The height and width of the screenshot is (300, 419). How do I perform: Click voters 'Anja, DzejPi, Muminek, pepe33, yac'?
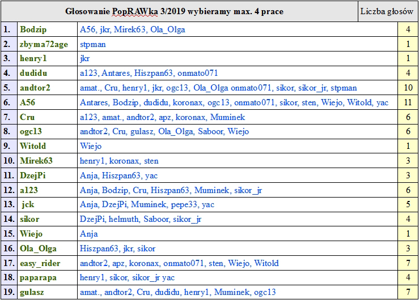147,204
